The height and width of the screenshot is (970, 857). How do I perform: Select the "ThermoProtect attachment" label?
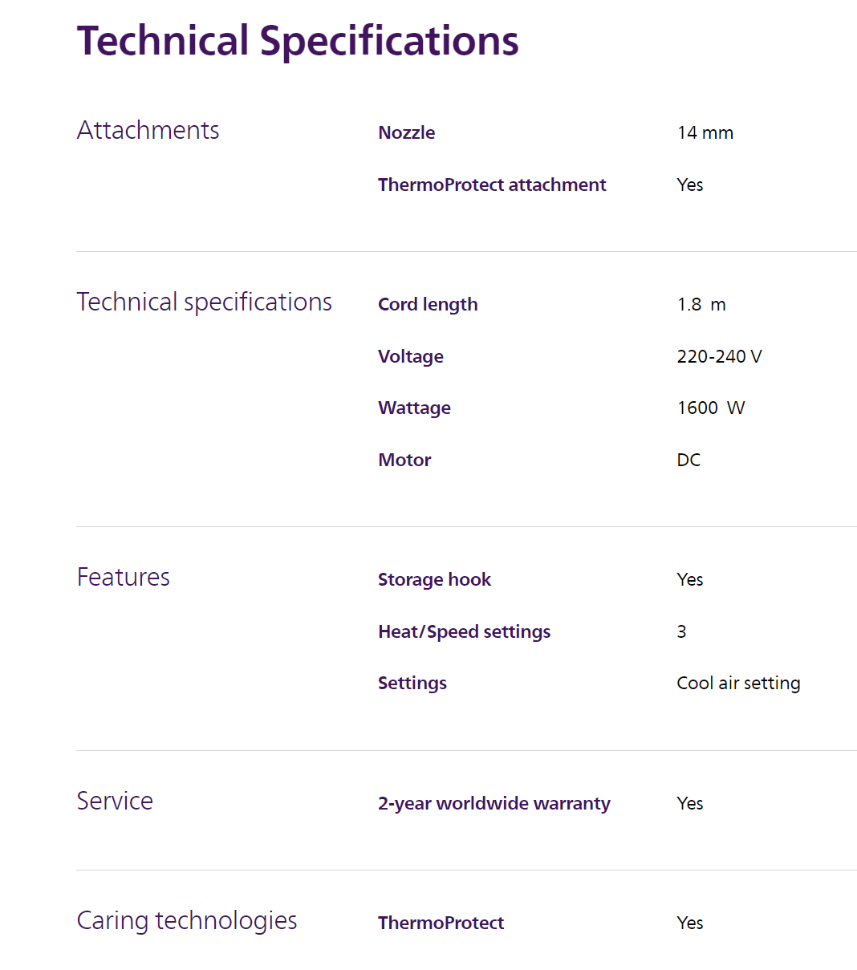pyautogui.click(x=491, y=185)
